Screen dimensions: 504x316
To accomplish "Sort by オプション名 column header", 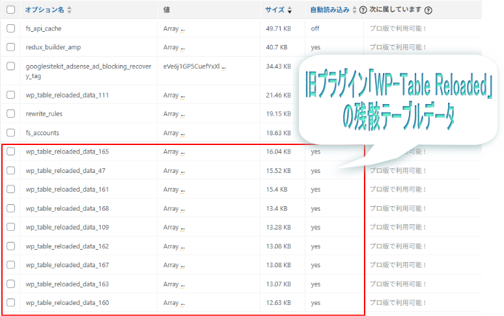I will (44, 10).
